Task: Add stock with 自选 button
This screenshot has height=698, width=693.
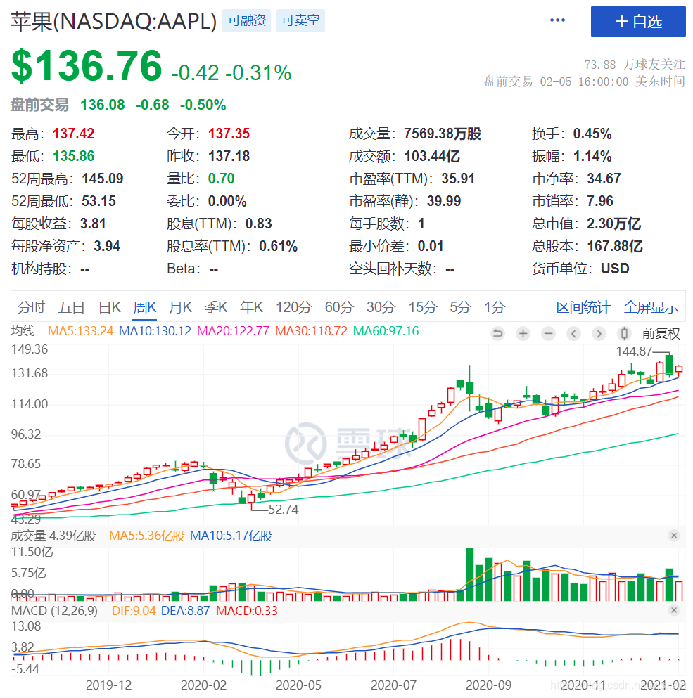Action: (x=638, y=21)
